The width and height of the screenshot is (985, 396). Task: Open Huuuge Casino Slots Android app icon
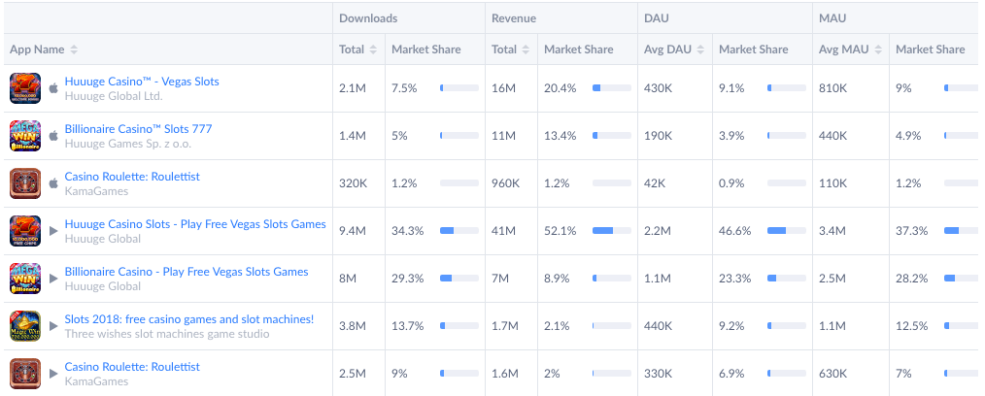(x=26, y=231)
